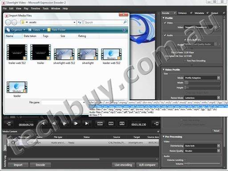Click the first filmstrip clip edit icon
Screen dimensions: 228x171
[100, 123]
